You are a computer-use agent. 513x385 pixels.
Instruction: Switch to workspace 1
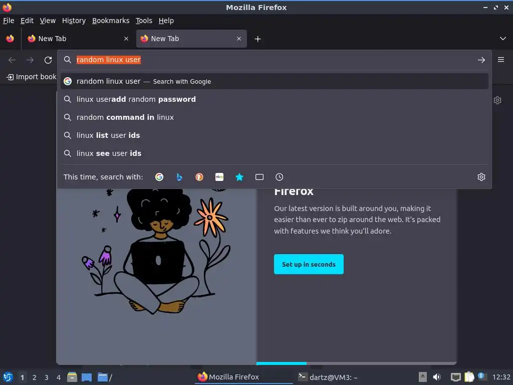pos(22,377)
